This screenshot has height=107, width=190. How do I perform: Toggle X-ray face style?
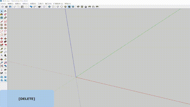point(49,7)
